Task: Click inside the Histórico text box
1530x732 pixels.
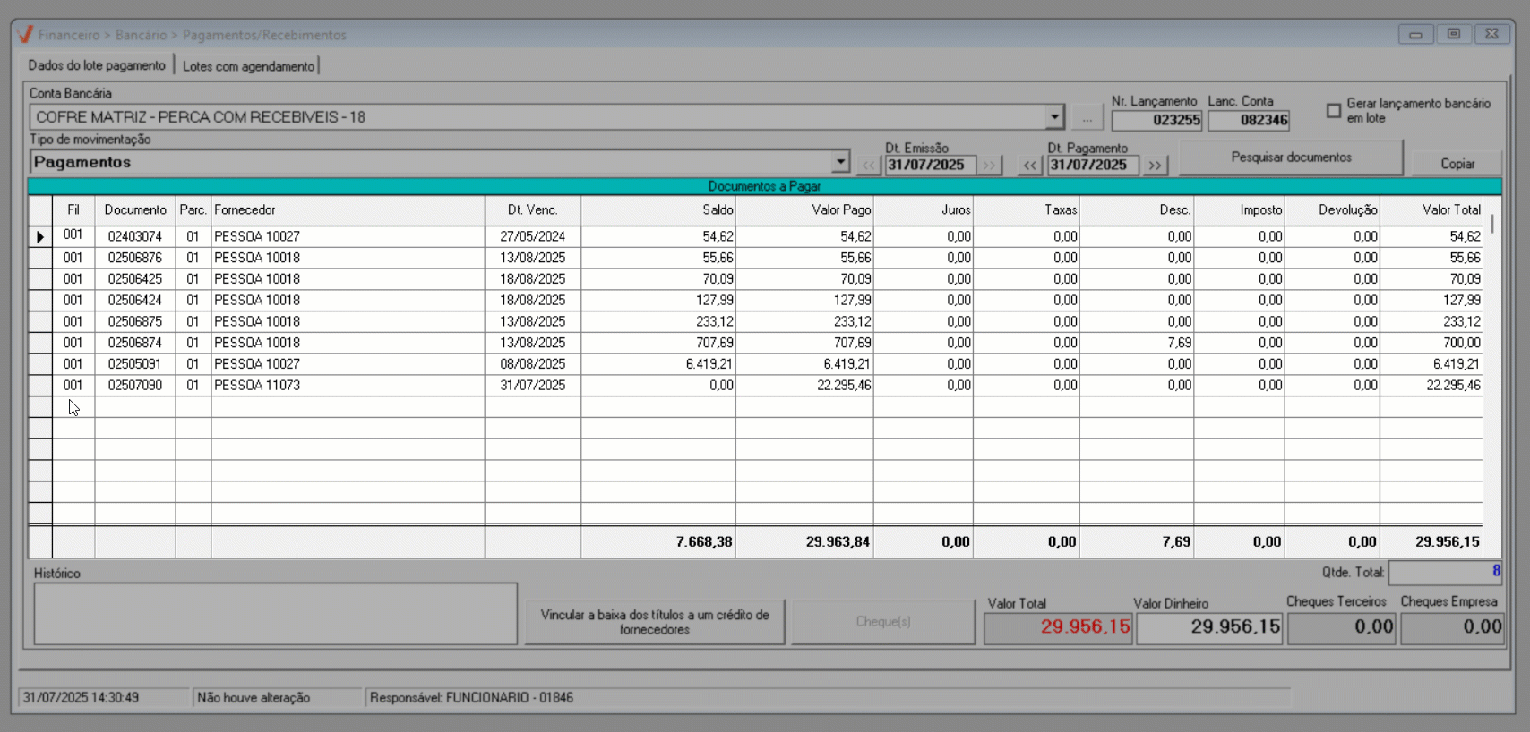Action: click(x=275, y=614)
